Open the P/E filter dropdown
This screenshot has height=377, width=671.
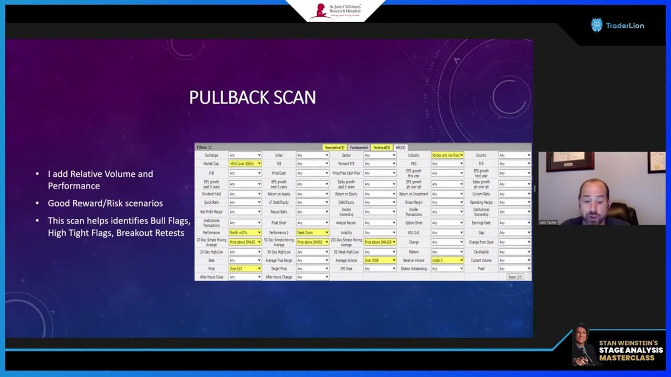[312, 164]
